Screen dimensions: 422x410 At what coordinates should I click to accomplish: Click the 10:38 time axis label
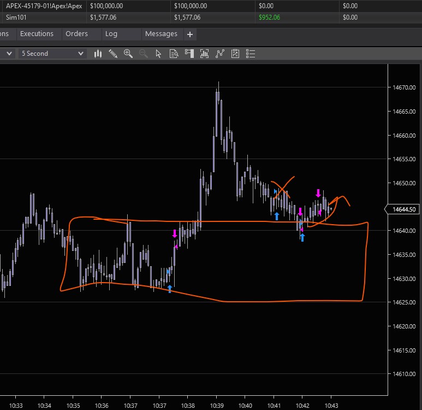pos(188,406)
